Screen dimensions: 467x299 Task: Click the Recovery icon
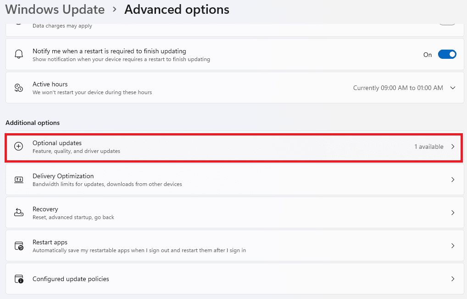(x=19, y=213)
